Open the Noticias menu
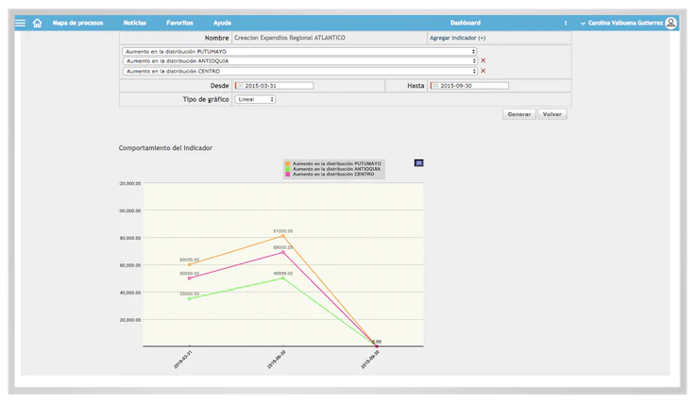The width and height of the screenshot is (695, 403). click(x=135, y=23)
